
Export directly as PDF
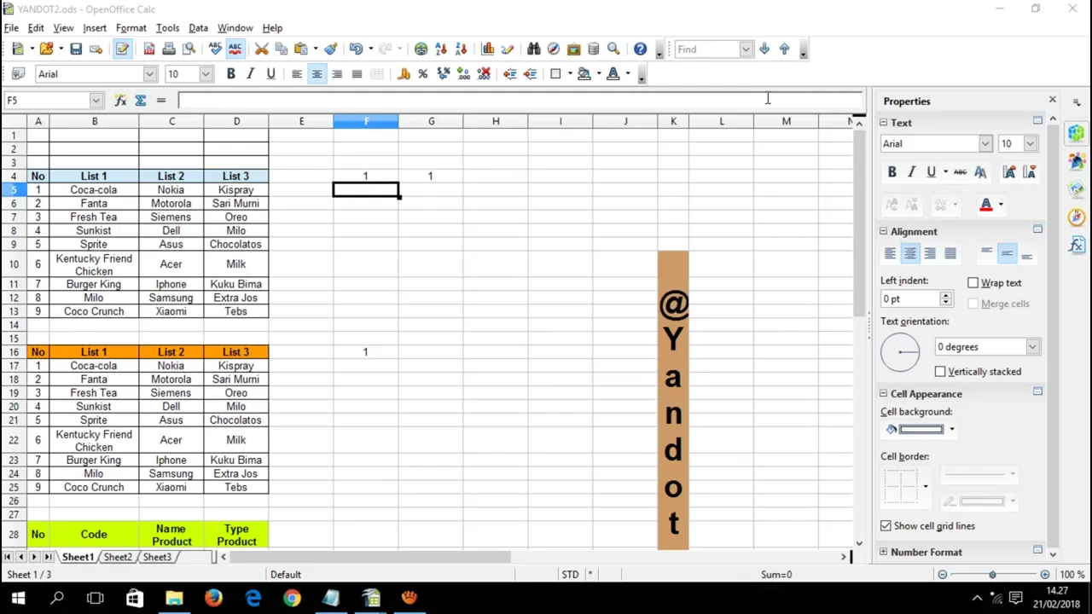point(149,49)
